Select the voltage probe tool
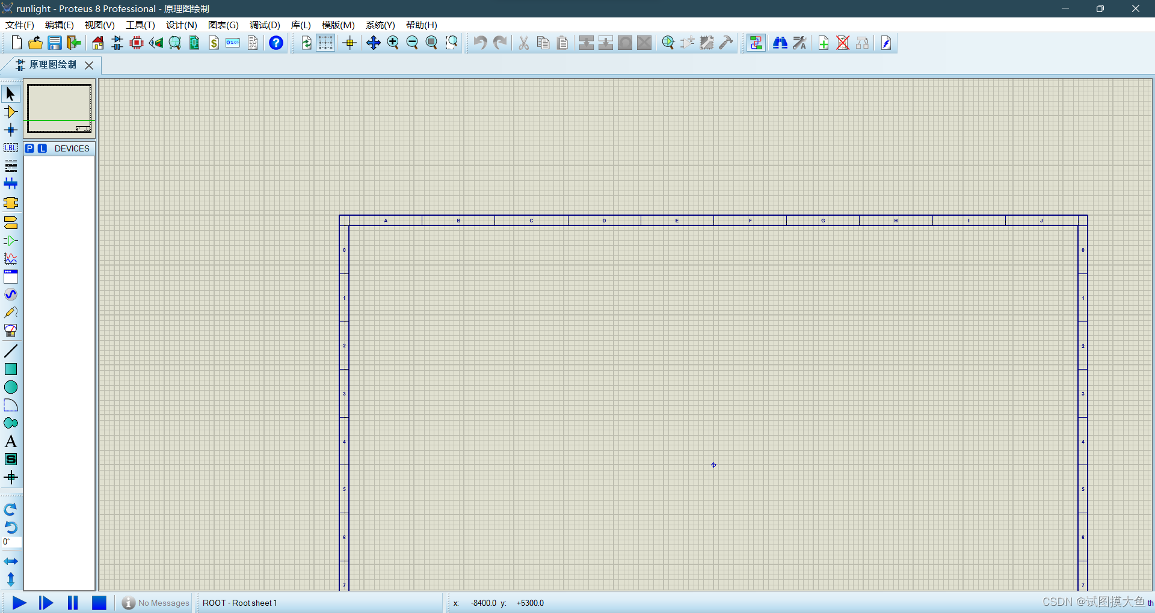 pos(11,313)
